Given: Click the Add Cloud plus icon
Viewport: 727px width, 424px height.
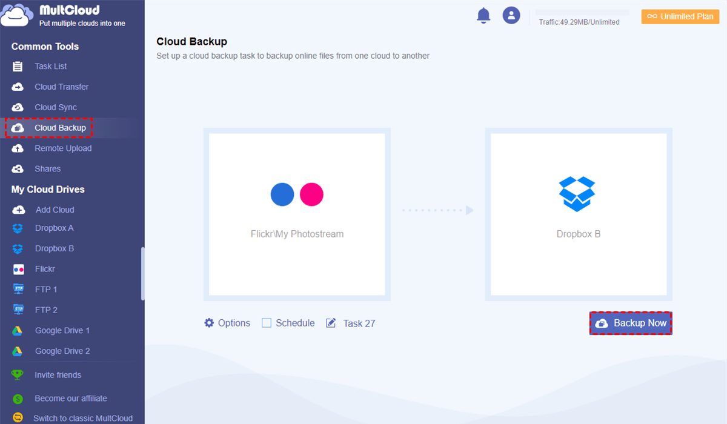Looking at the screenshot, I should [19, 210].
